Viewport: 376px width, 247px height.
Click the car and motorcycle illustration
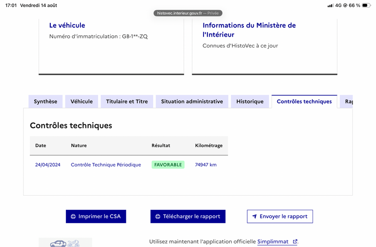point(65,243)
